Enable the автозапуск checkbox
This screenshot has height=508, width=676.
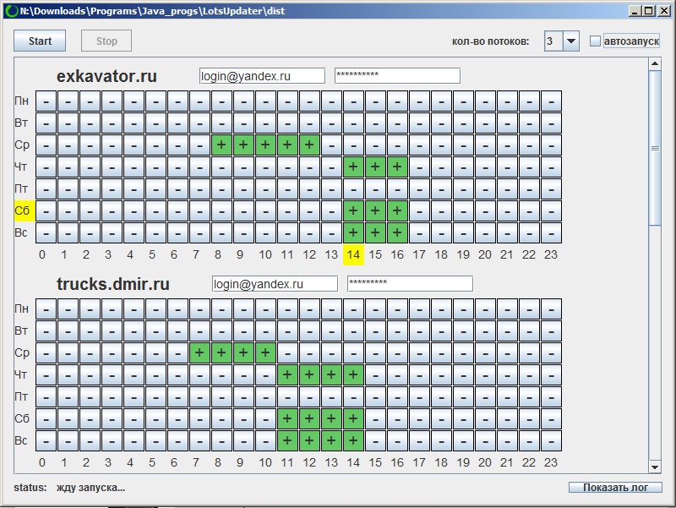click(x=595, y=41)
